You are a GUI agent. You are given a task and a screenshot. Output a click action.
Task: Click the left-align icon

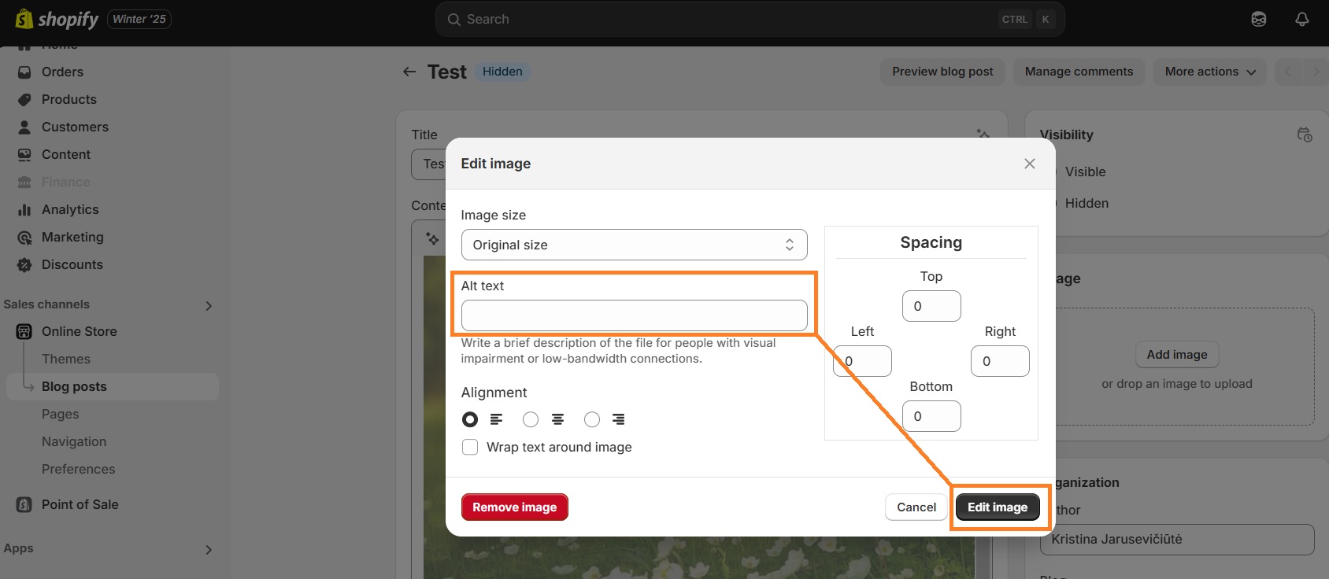pos(496,419)
